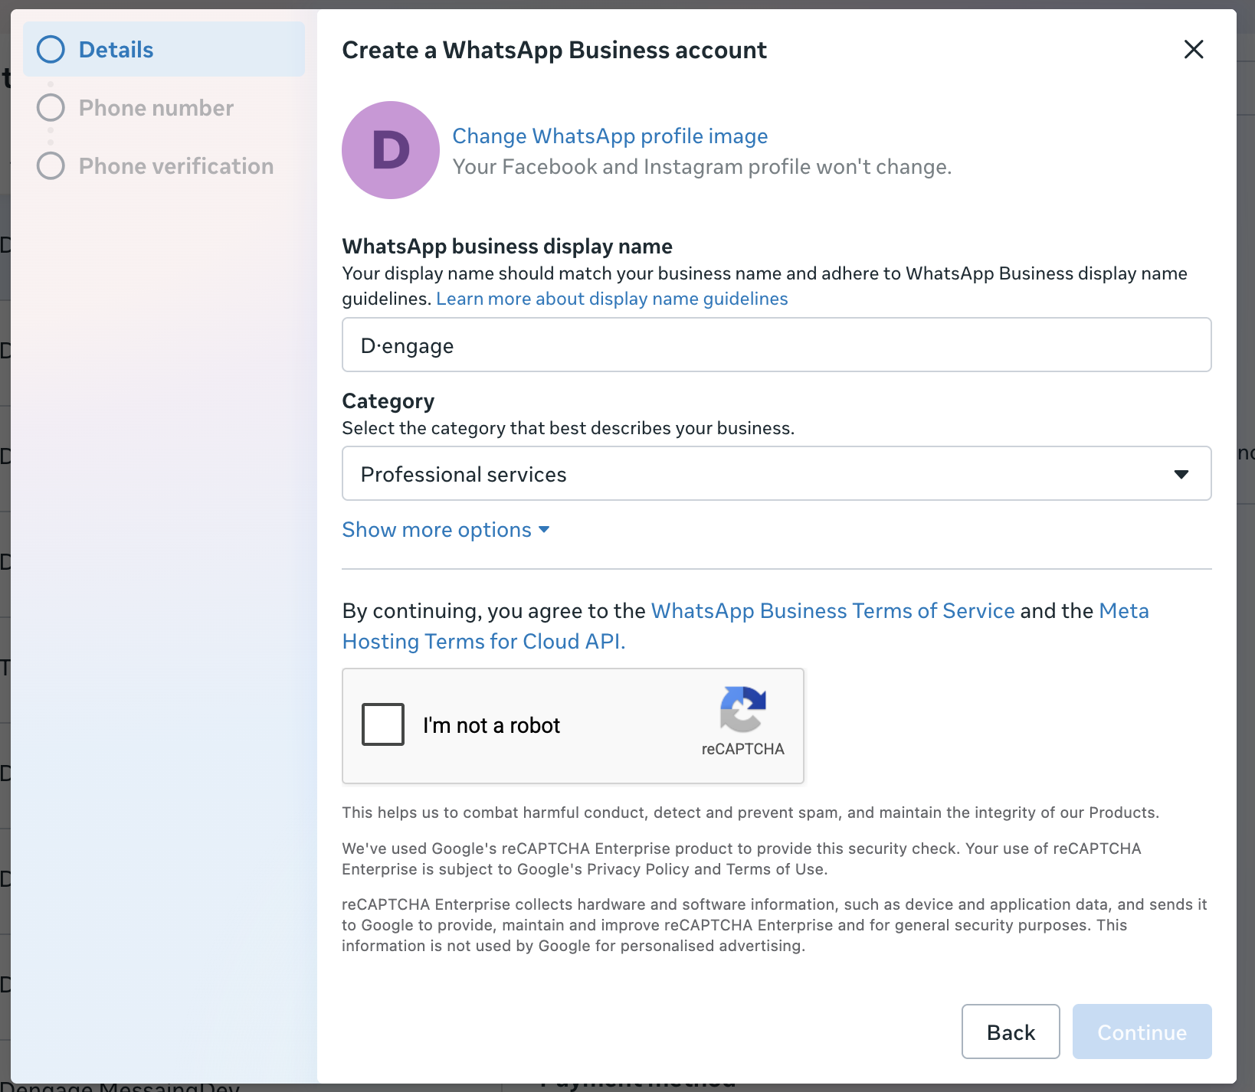The width and height of the screenshot is (1255, 1092).
Task: Open Meta Hosting Terms for Cloud API link
Action: [745, 626]
